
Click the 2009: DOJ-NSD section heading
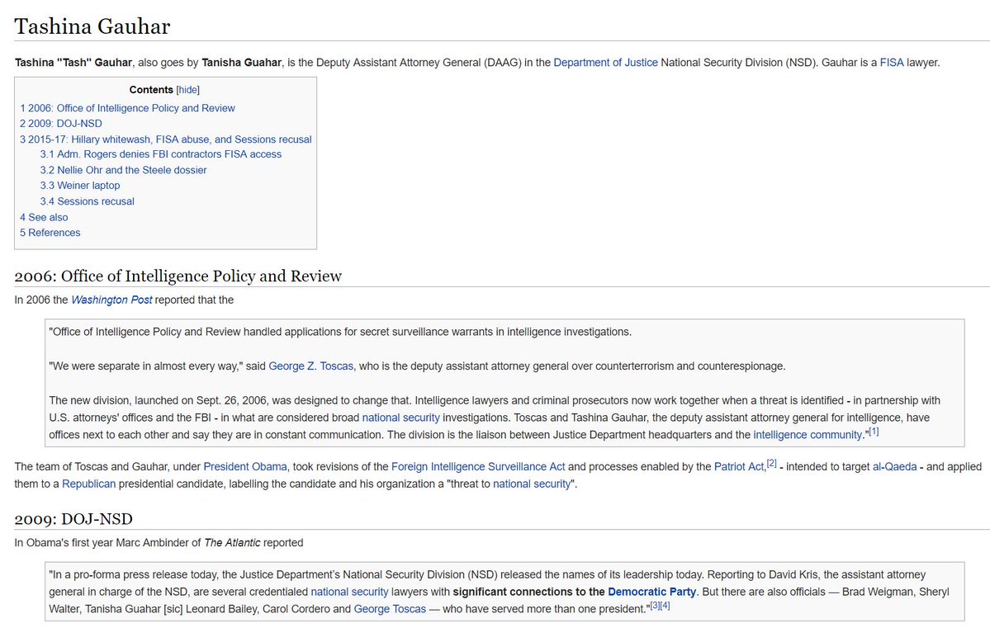(73, 519)
